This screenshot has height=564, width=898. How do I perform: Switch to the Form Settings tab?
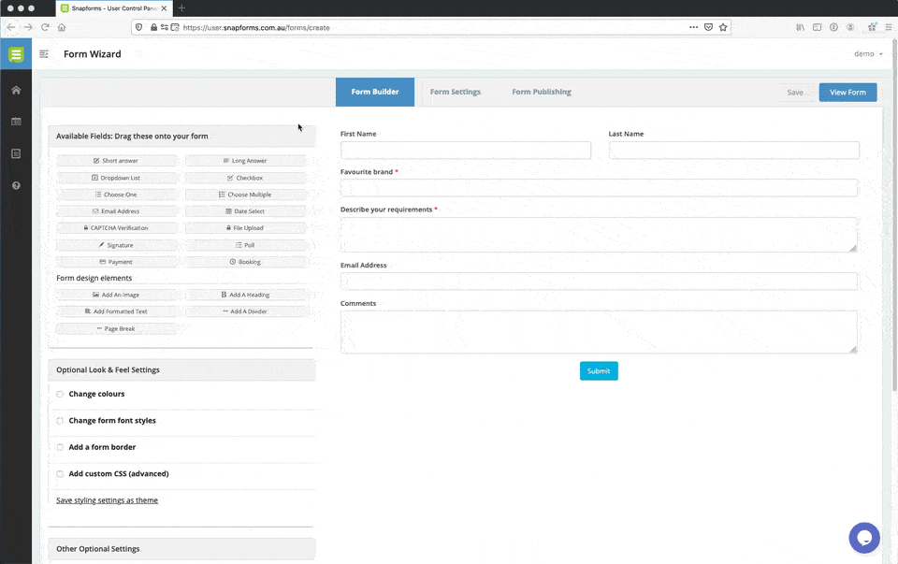(x=456, y=92)
